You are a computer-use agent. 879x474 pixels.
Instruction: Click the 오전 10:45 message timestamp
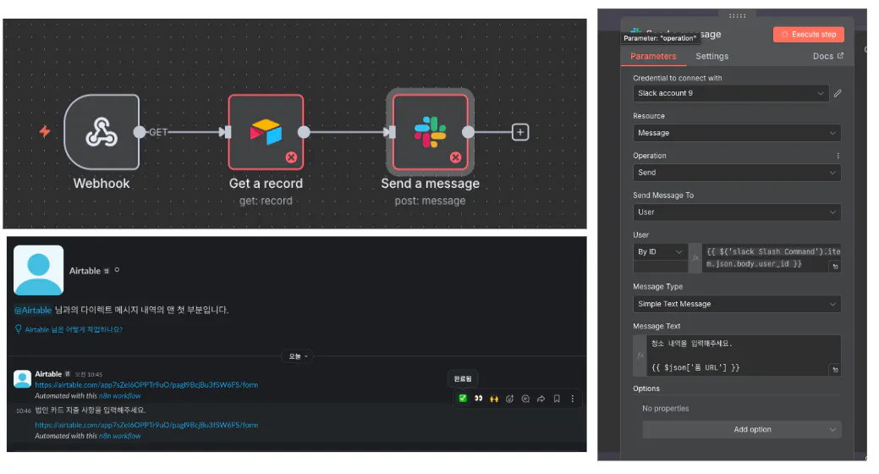pos(89,374)
